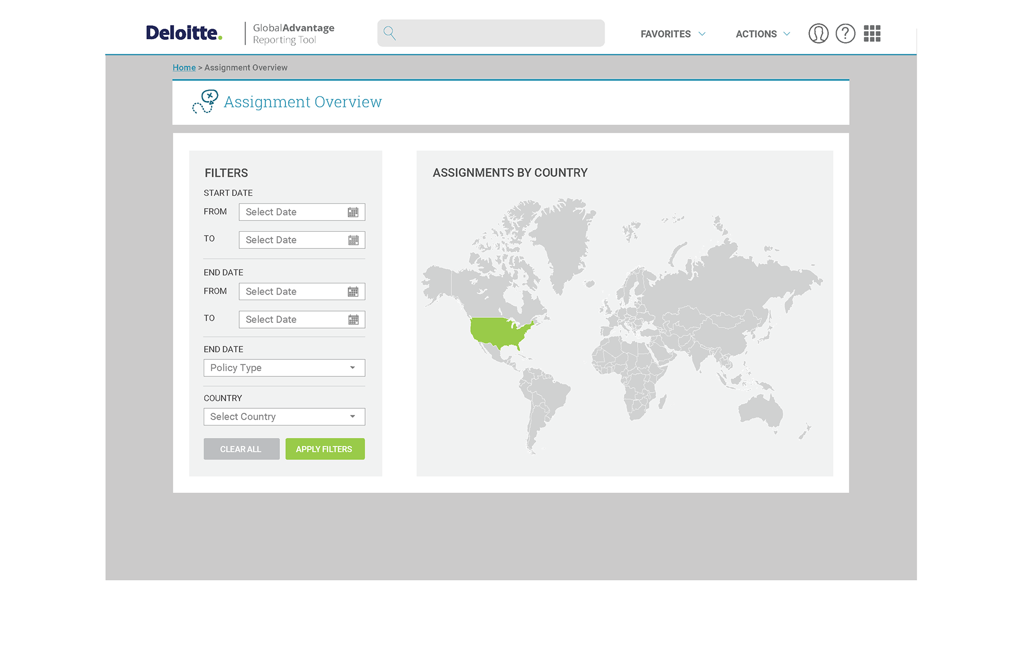Viewport: 1034px width, 668px height.
Task: Click the search magnifier icon
Action: point(389,33)
